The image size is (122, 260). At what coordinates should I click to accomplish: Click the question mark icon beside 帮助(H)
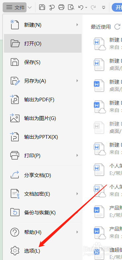coord(15,232)
